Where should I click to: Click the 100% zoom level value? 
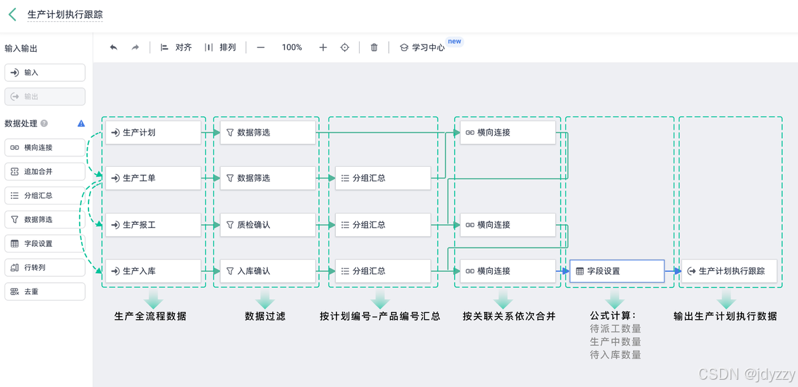click(292, 48)
